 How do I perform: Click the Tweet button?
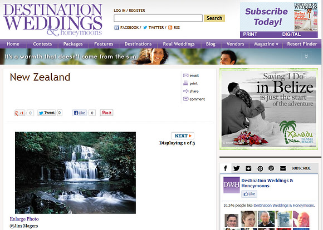click(47, 113)
